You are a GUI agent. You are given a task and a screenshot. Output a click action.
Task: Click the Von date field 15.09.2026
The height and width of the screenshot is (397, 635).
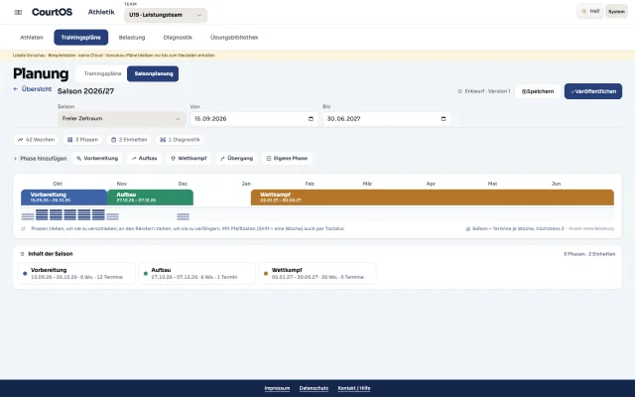pyautogui.click(x=254, y=119)
